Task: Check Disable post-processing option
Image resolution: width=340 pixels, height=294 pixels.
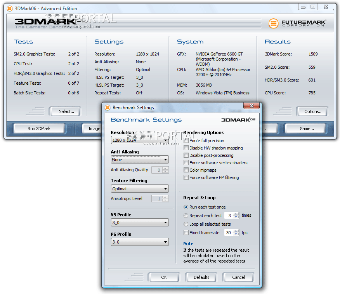Action: (x=186, y=155)
